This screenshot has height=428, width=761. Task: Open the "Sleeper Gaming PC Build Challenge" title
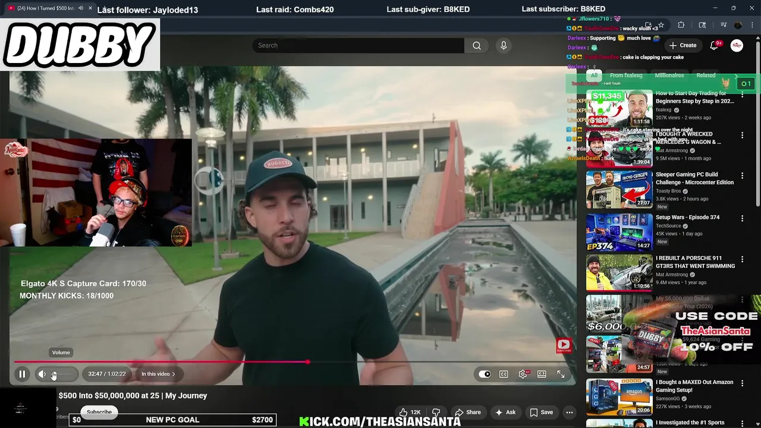click(694, 178)
